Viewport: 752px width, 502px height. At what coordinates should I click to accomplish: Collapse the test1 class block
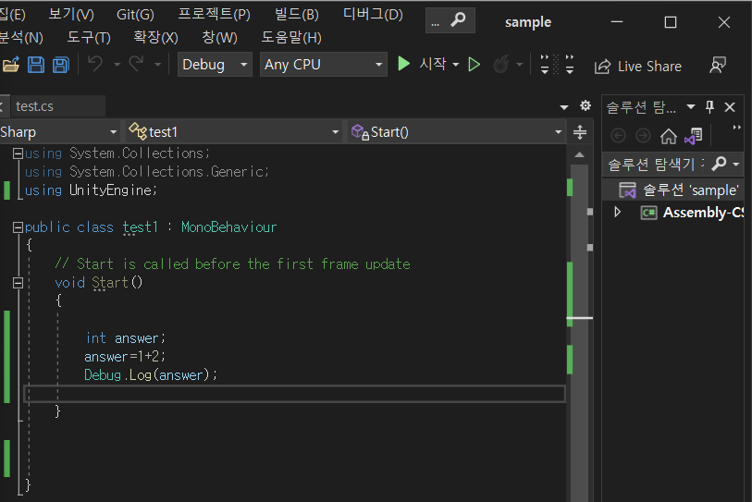click(18, 227)
